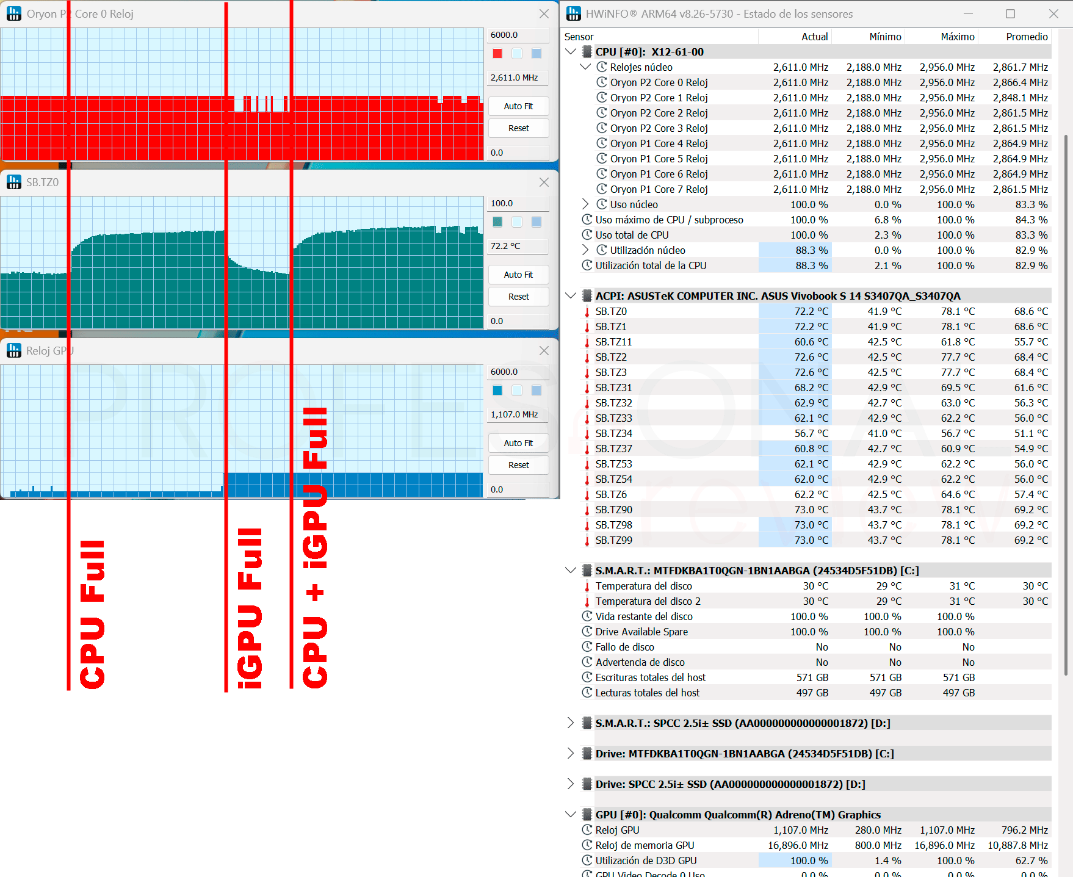Click the chip icon beside CPU [#0]: X12-61-00
The image size is (1073, 877).
587,52
